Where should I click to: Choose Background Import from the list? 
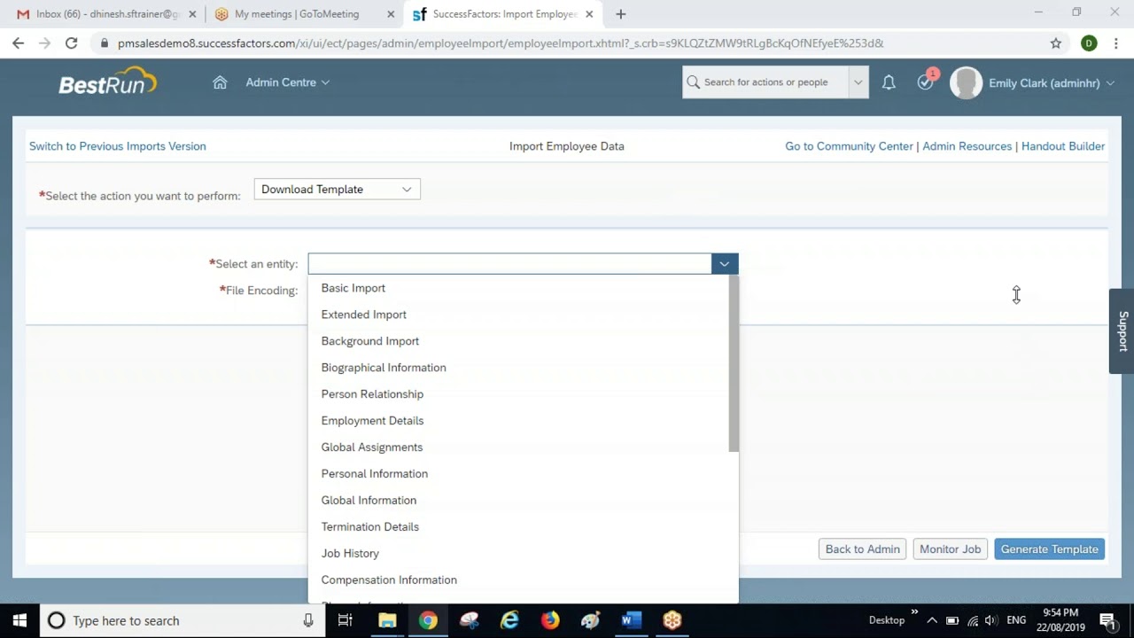click(x=524, y=341)
